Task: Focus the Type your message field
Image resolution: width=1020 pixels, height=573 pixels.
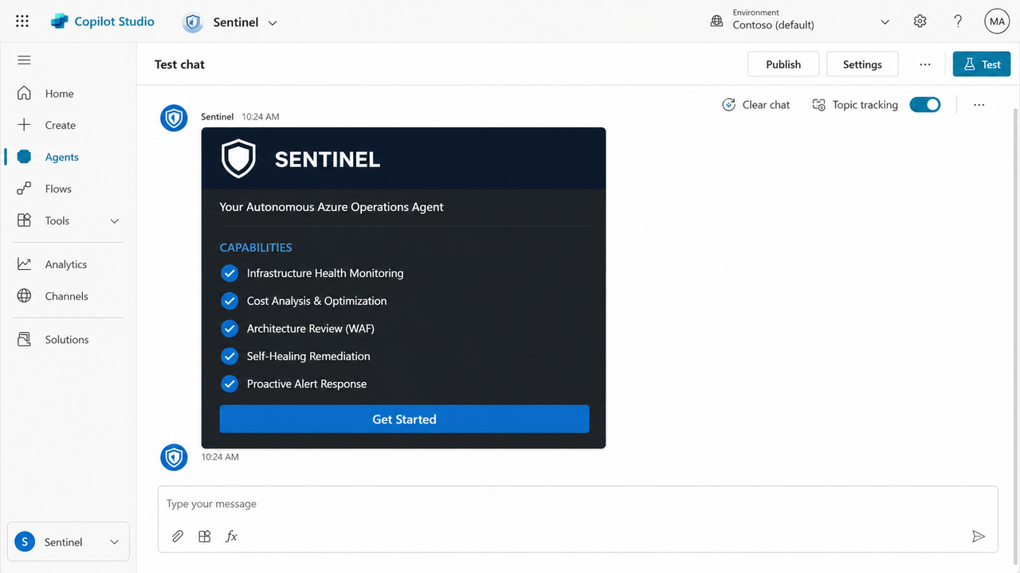Action: (x=578, y=504)
